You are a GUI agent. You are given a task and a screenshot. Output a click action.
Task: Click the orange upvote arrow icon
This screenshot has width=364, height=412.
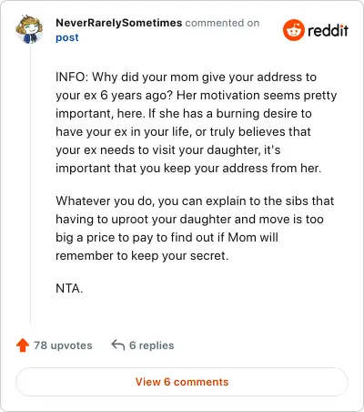tap(23, 345)
